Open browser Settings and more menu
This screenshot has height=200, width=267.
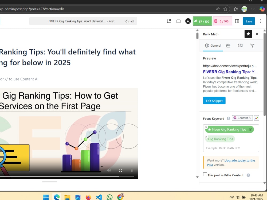click(x=253, y=9)
